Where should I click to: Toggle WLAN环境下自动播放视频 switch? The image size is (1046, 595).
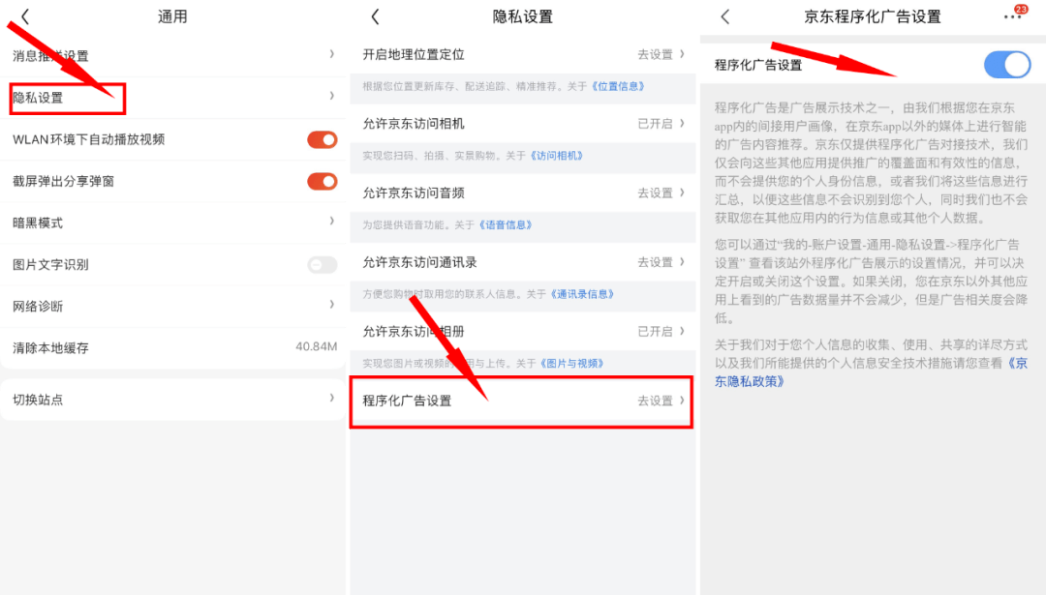click(x=322, y=139)
